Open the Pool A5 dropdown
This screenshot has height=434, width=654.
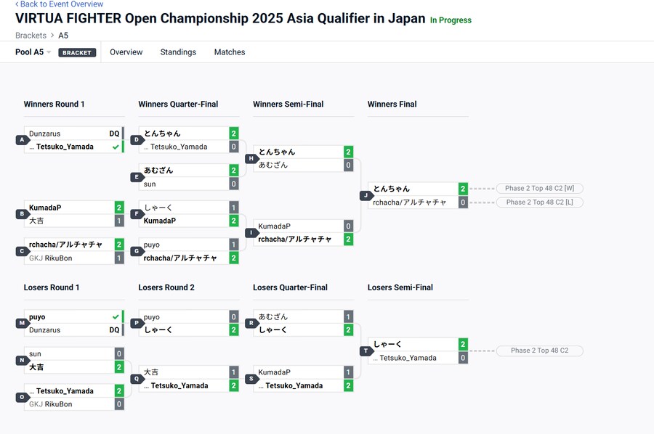point(33,52)
